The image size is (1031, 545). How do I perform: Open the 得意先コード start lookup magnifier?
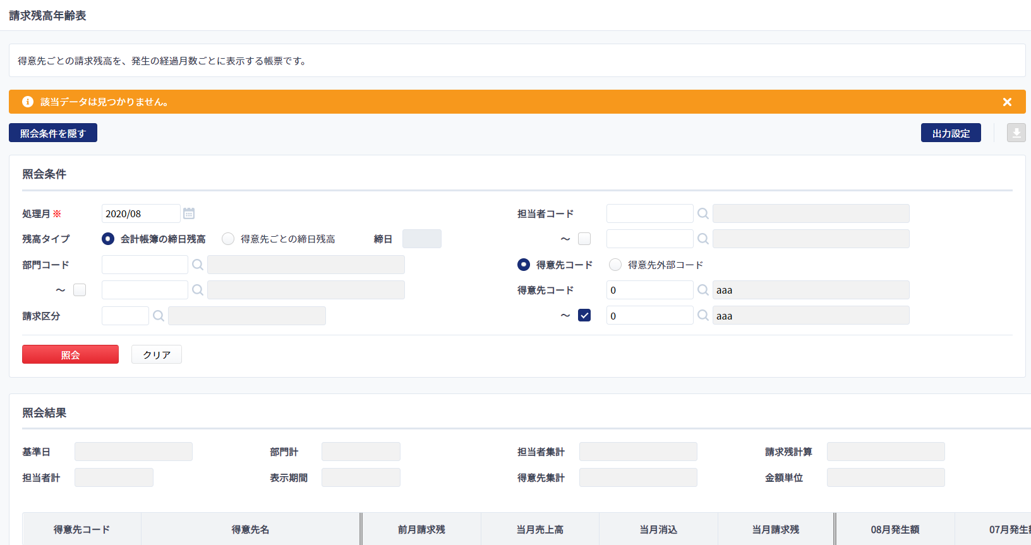(x=703, y=290)
